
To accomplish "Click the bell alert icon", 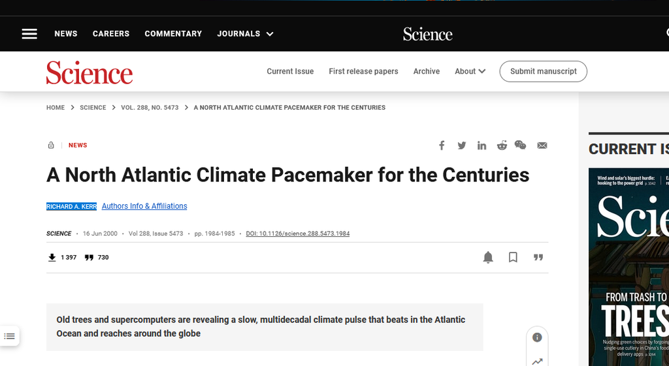I will pos(488,257).
